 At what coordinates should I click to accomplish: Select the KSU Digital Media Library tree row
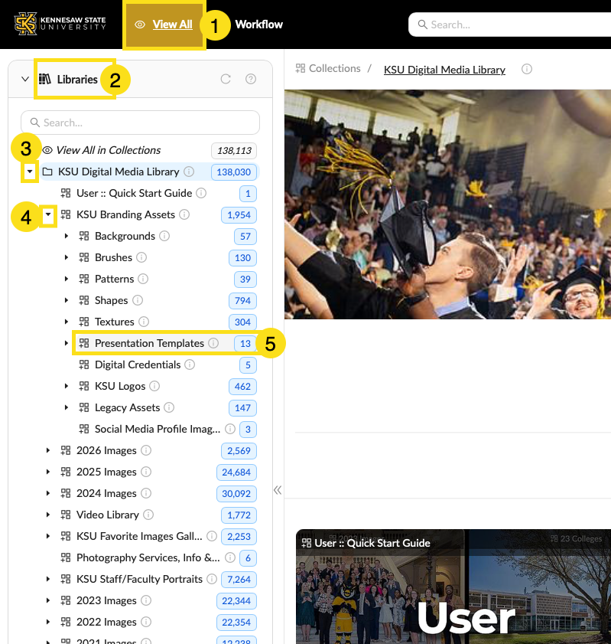coord(150,172)
